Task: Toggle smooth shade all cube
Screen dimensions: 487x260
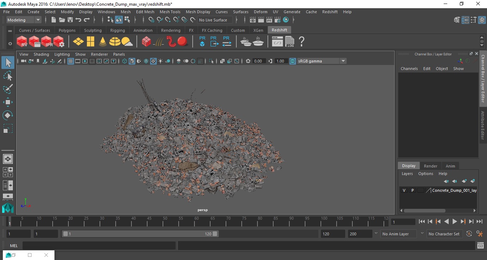Action: (132, 61)
